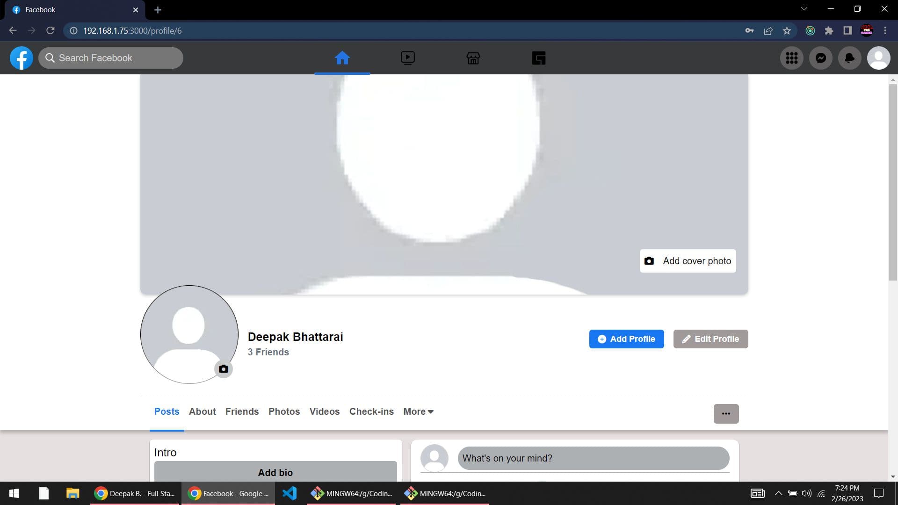The image size is (898, 505).
Task: Switch to the Friends tab
Action: click(242, 411)
